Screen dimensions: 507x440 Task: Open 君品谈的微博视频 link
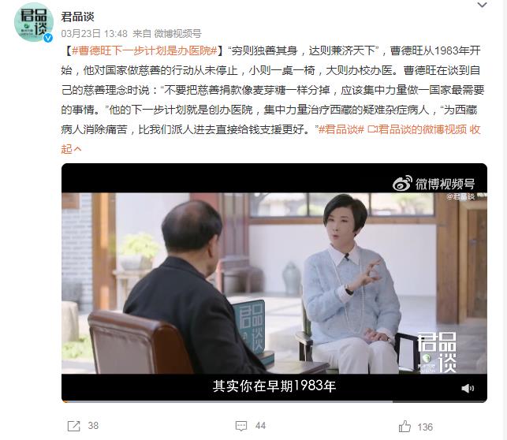(x=417, y=129)
